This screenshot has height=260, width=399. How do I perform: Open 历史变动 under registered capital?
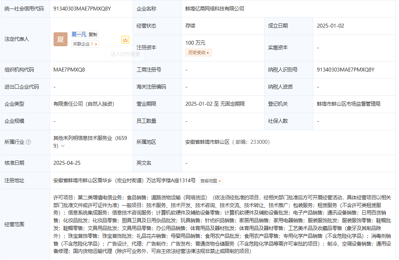198,52
